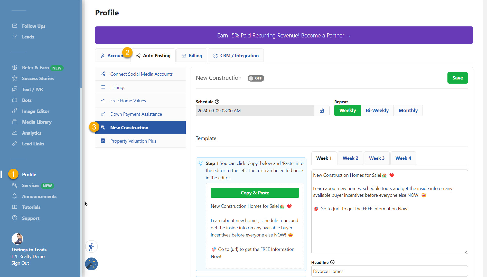The width and height of the screenshot is (487, 277).
Task: Select Bi-Weekly repeat option
Action: coord(377,111)
